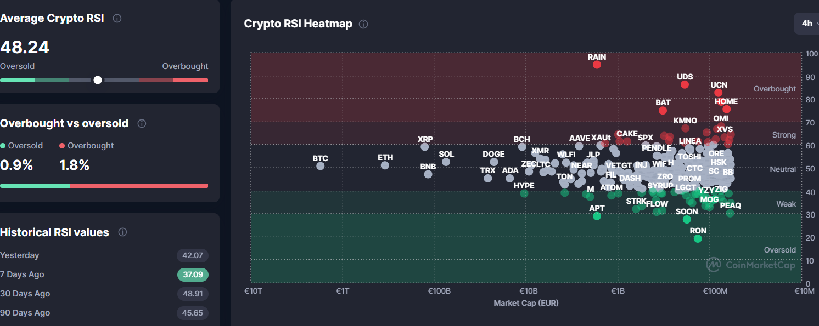Click the green APT data point
Viewport: 819px width, 326px height.
[597, 216]
